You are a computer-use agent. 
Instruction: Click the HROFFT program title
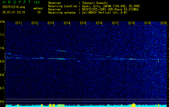pyautogui.click(x=16, y=2)
